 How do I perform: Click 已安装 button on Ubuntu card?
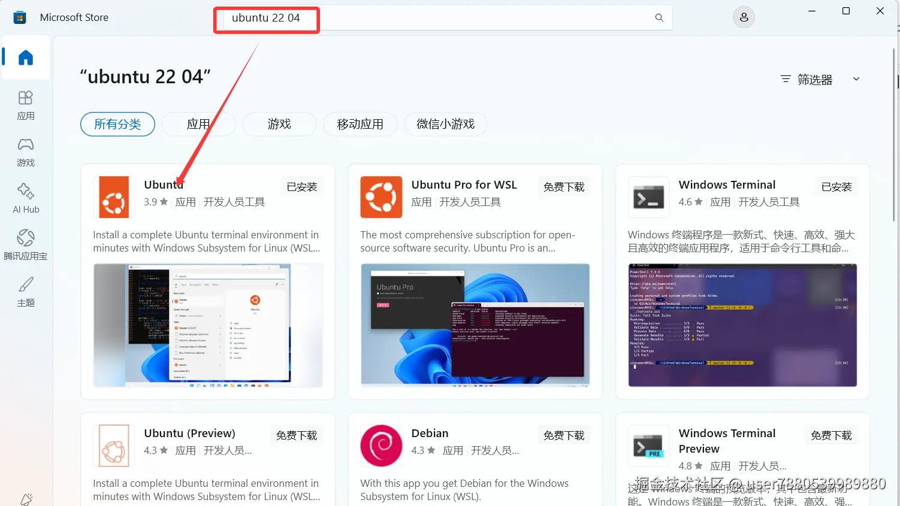(x=302, y=187)
